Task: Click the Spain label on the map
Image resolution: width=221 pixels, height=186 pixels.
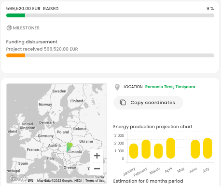Action: tap(23, 163)
